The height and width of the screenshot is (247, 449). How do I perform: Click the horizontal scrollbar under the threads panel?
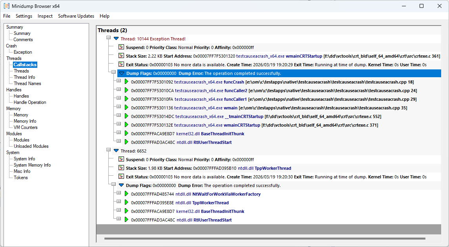(x=265, y=238)
